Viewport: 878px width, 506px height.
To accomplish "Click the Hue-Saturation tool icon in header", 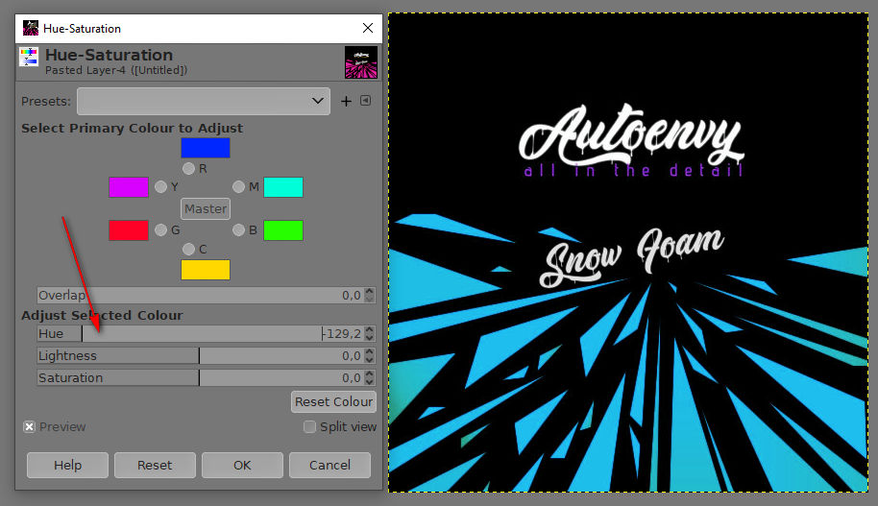I will coord(29,57).
